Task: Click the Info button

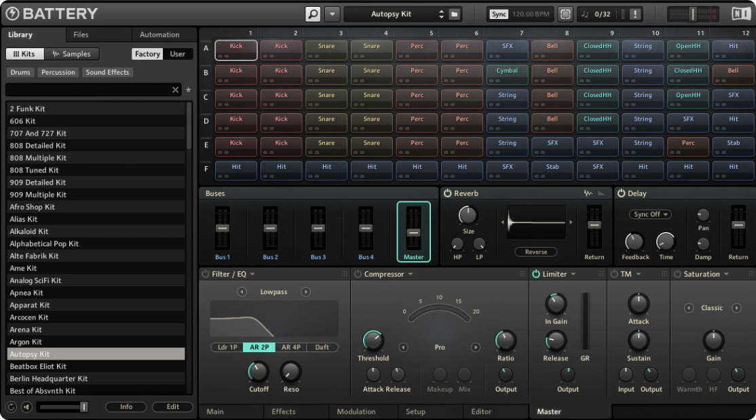Action: 126,407
